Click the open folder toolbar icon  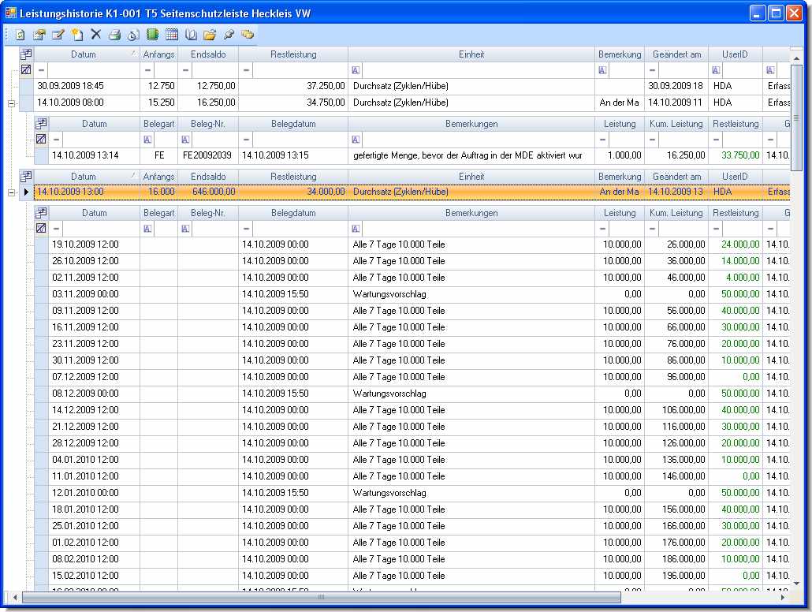(x=209, y=35)
